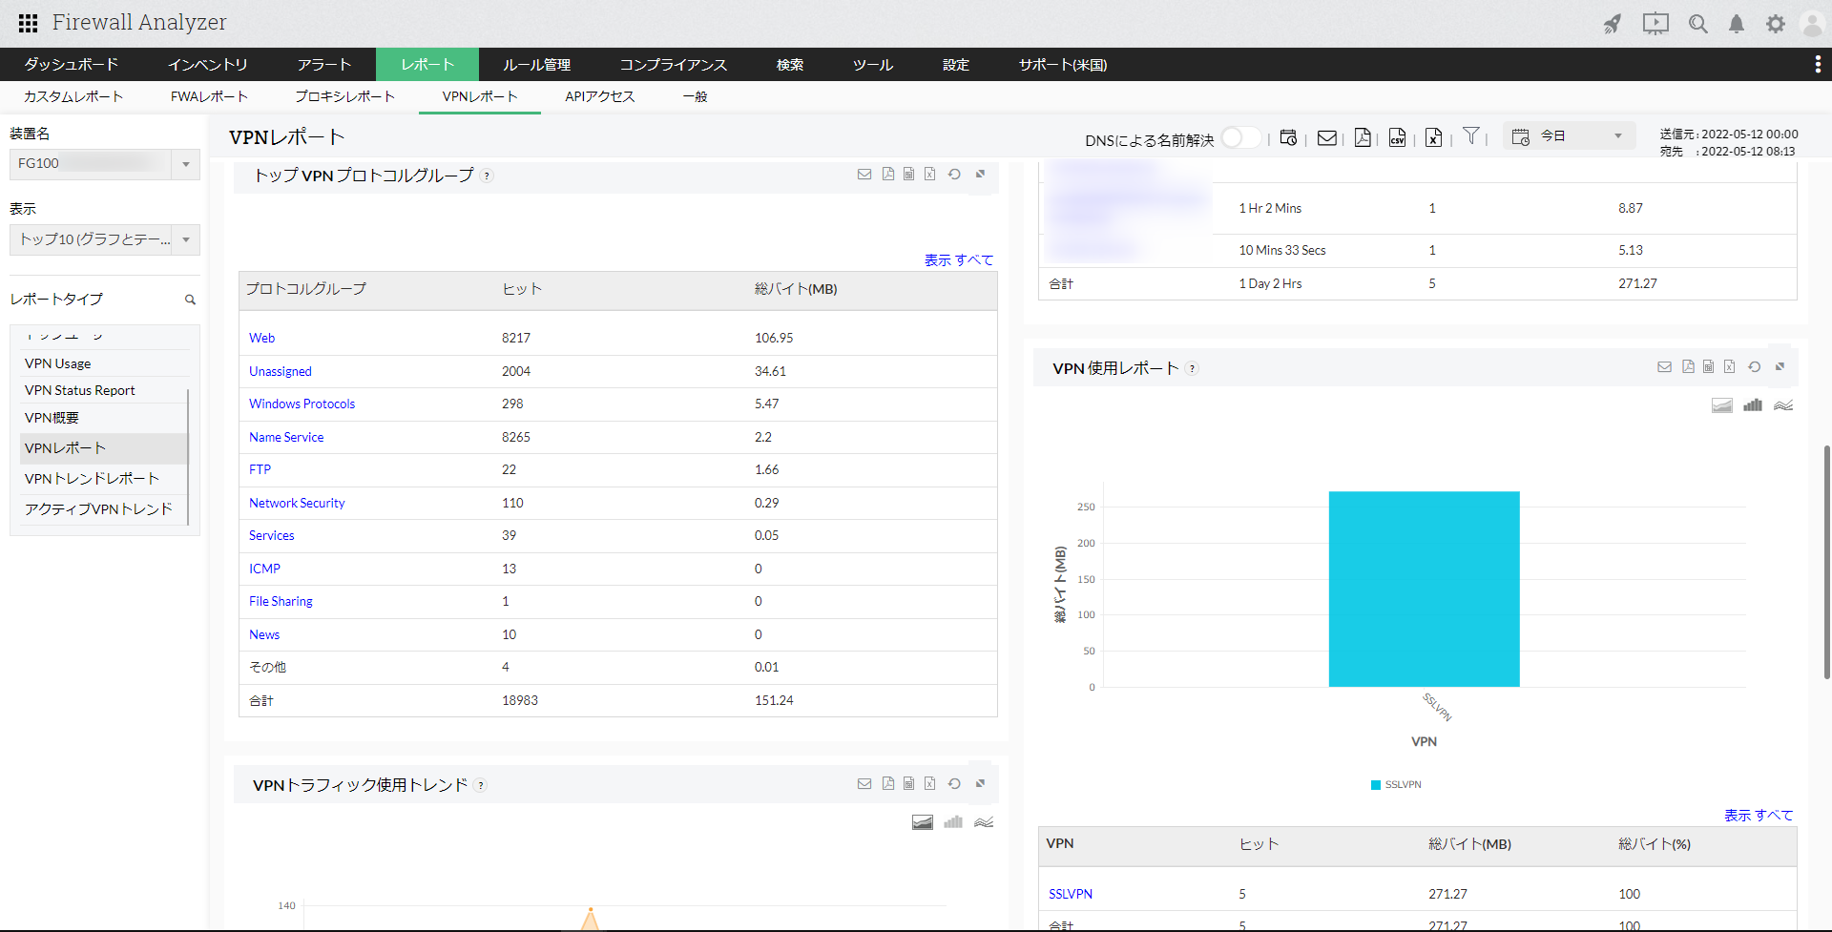This screenshot has height=932, width=1832.
Task: Open the Web protocol group link
Action: [262, 338]
